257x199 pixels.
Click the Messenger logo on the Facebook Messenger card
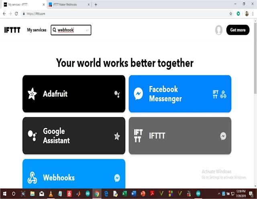[138, 94]
